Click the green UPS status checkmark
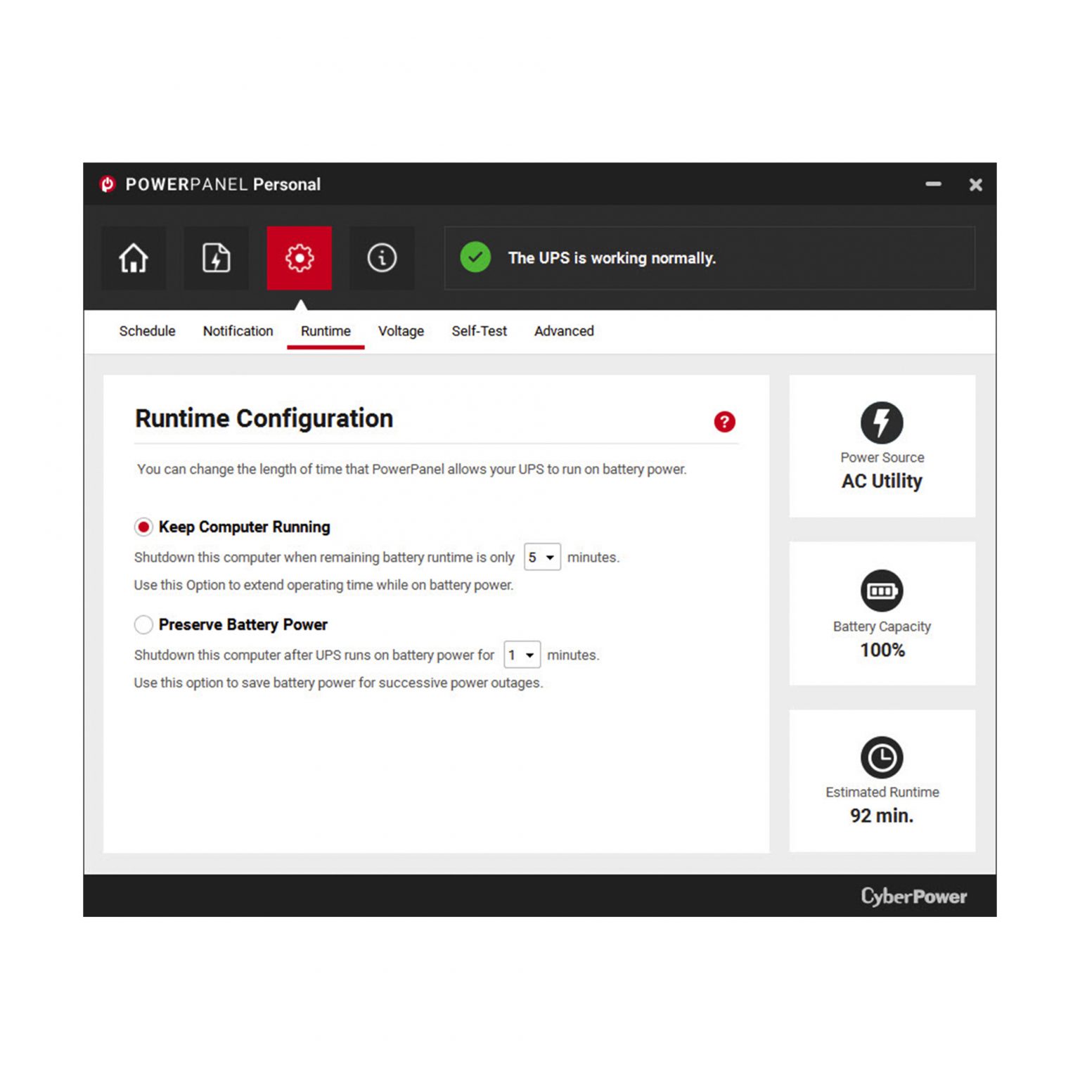The width and height of the screenshot is (1080, 1080). click(x=475, y=258)
